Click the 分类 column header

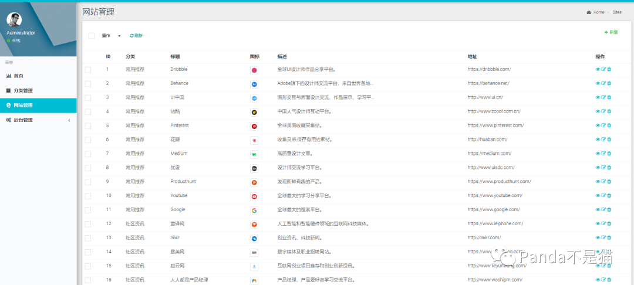[x=130, y=56]
